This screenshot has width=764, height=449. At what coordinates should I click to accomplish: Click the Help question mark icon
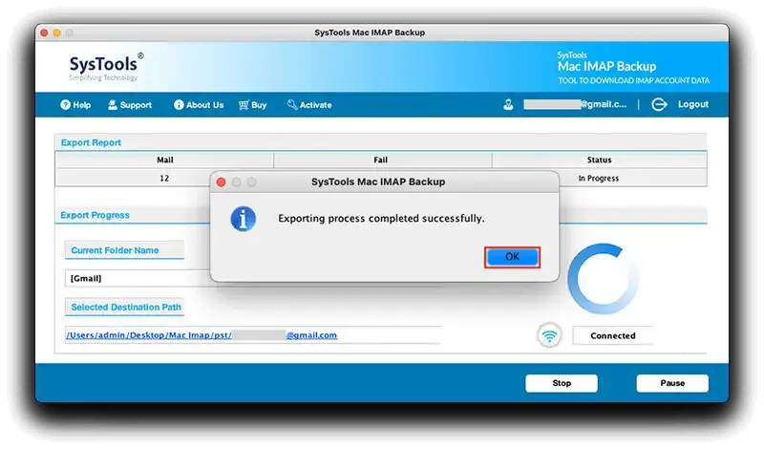[x=65, y=105]
